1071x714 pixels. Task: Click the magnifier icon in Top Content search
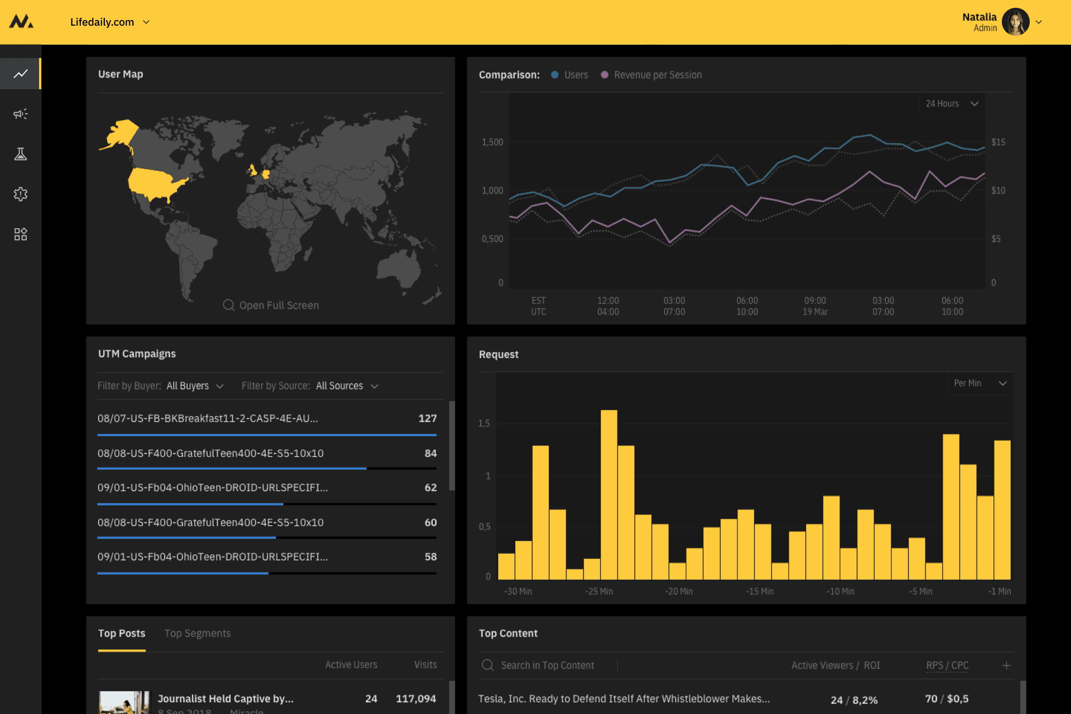[488, 665]
